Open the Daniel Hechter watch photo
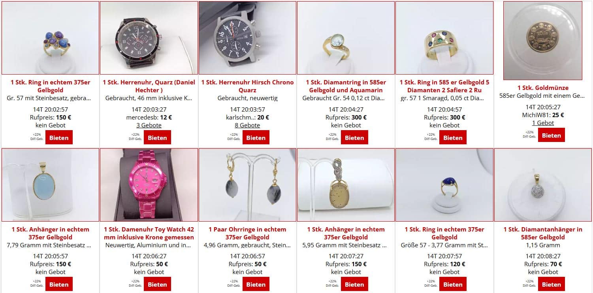This screenshot has height=293, width=593. click(149, 38)
